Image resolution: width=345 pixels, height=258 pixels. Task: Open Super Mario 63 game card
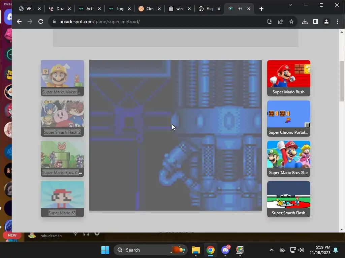(x=62, y=199)
